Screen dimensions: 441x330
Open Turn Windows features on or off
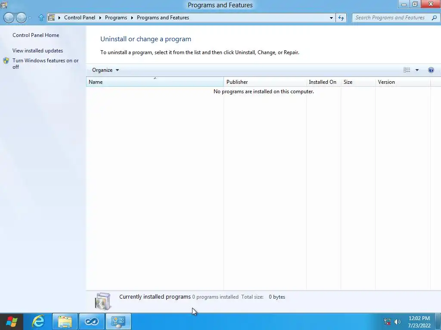coord(45,64)
